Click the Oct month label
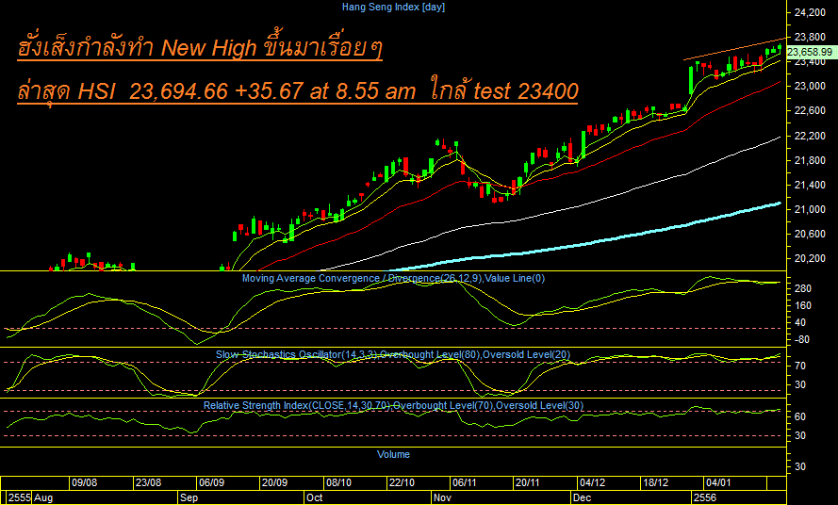Image resolution: width=838 pixels, height=505 pixels. (x=314, y=498)
